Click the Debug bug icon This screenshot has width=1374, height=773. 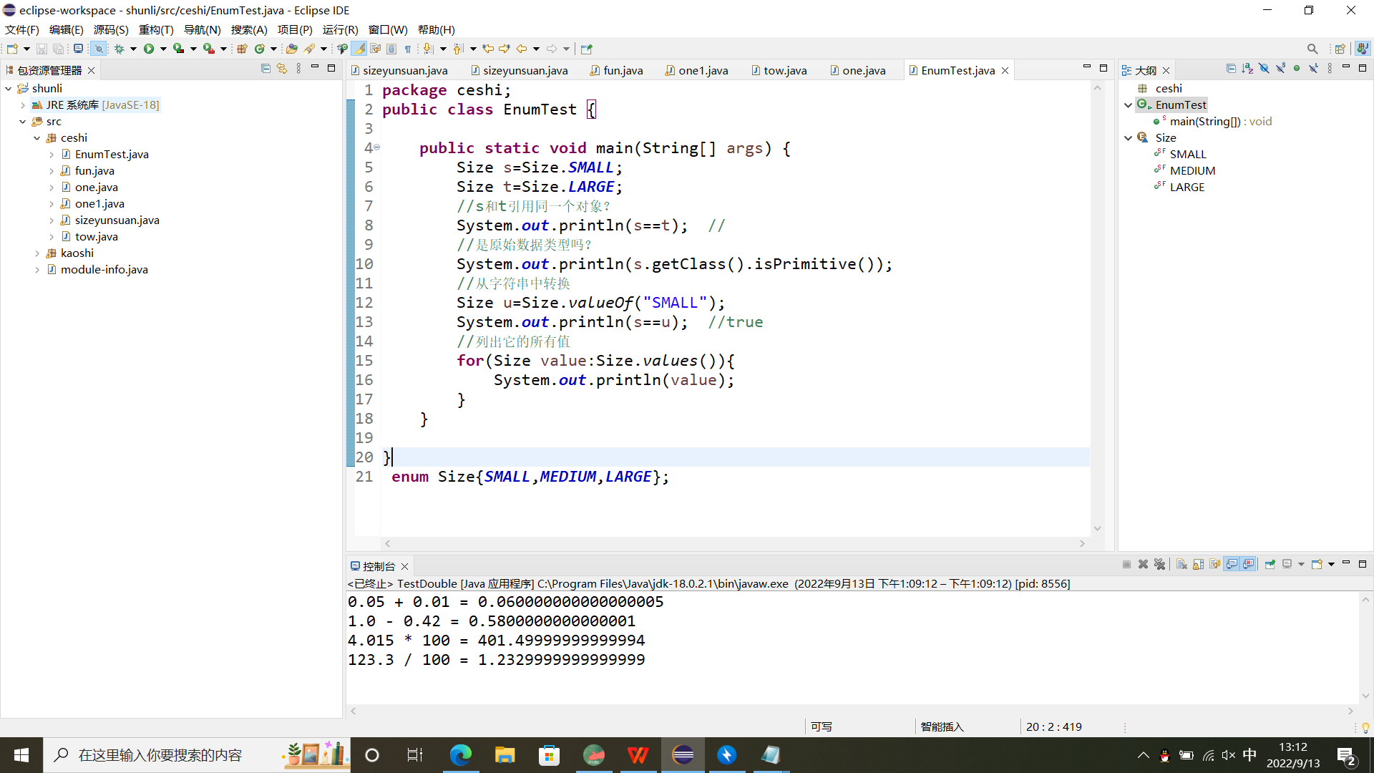click(119, 49)
